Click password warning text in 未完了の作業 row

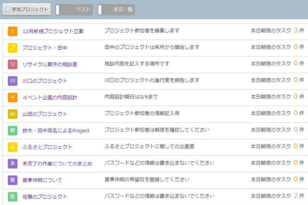click(x=159, y=163)
